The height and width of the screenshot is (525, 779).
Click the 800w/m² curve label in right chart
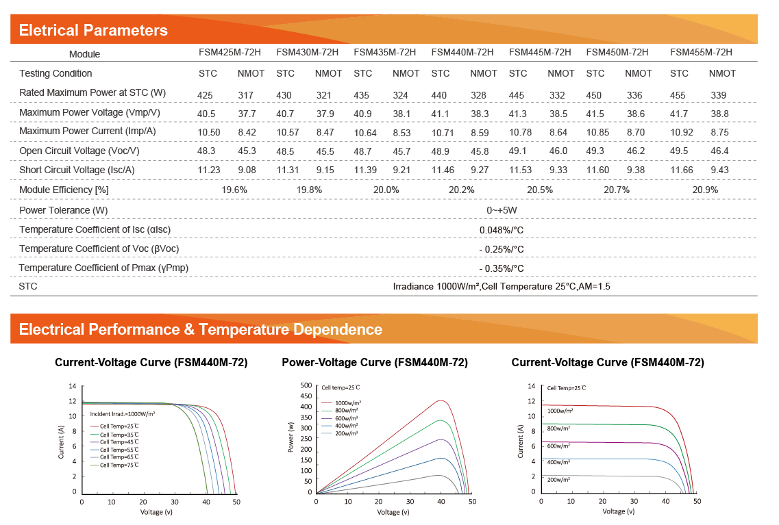tap(558, 428)
